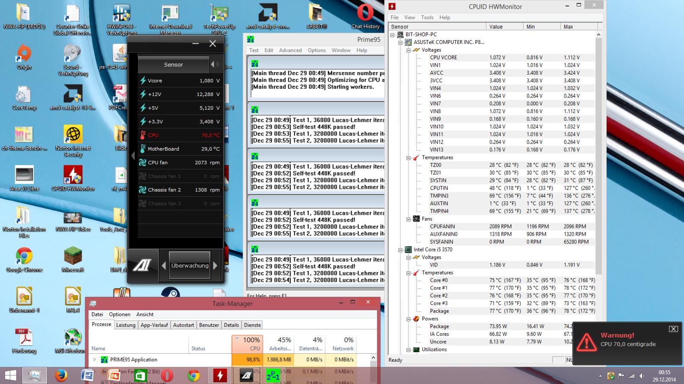Click the Chassis fan 2 row in AI Suite
Image resolution: width=684 pixels, height=384 pixels.
pyautogui.click(x=180, y=190)
